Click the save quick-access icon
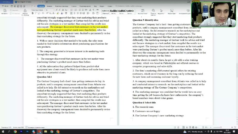The width and height of the screenshot is (238, 134). [15, 6]
